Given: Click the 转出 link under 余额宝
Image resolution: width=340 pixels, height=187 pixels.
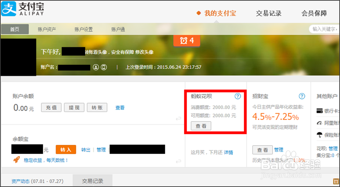Looking at the screenshot, I should click(x=86, y=150).
